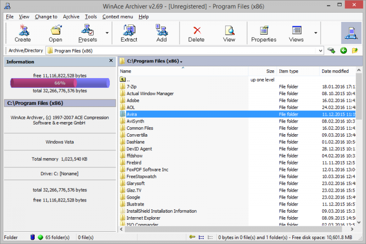
Task: Open the Context menu menu
Action: click(x=118, y=17)
